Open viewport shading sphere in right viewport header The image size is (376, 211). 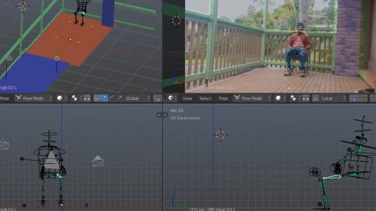(278, 98)
